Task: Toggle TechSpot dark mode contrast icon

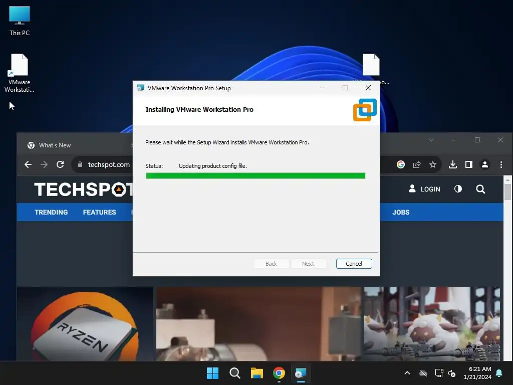Action: 458,189
